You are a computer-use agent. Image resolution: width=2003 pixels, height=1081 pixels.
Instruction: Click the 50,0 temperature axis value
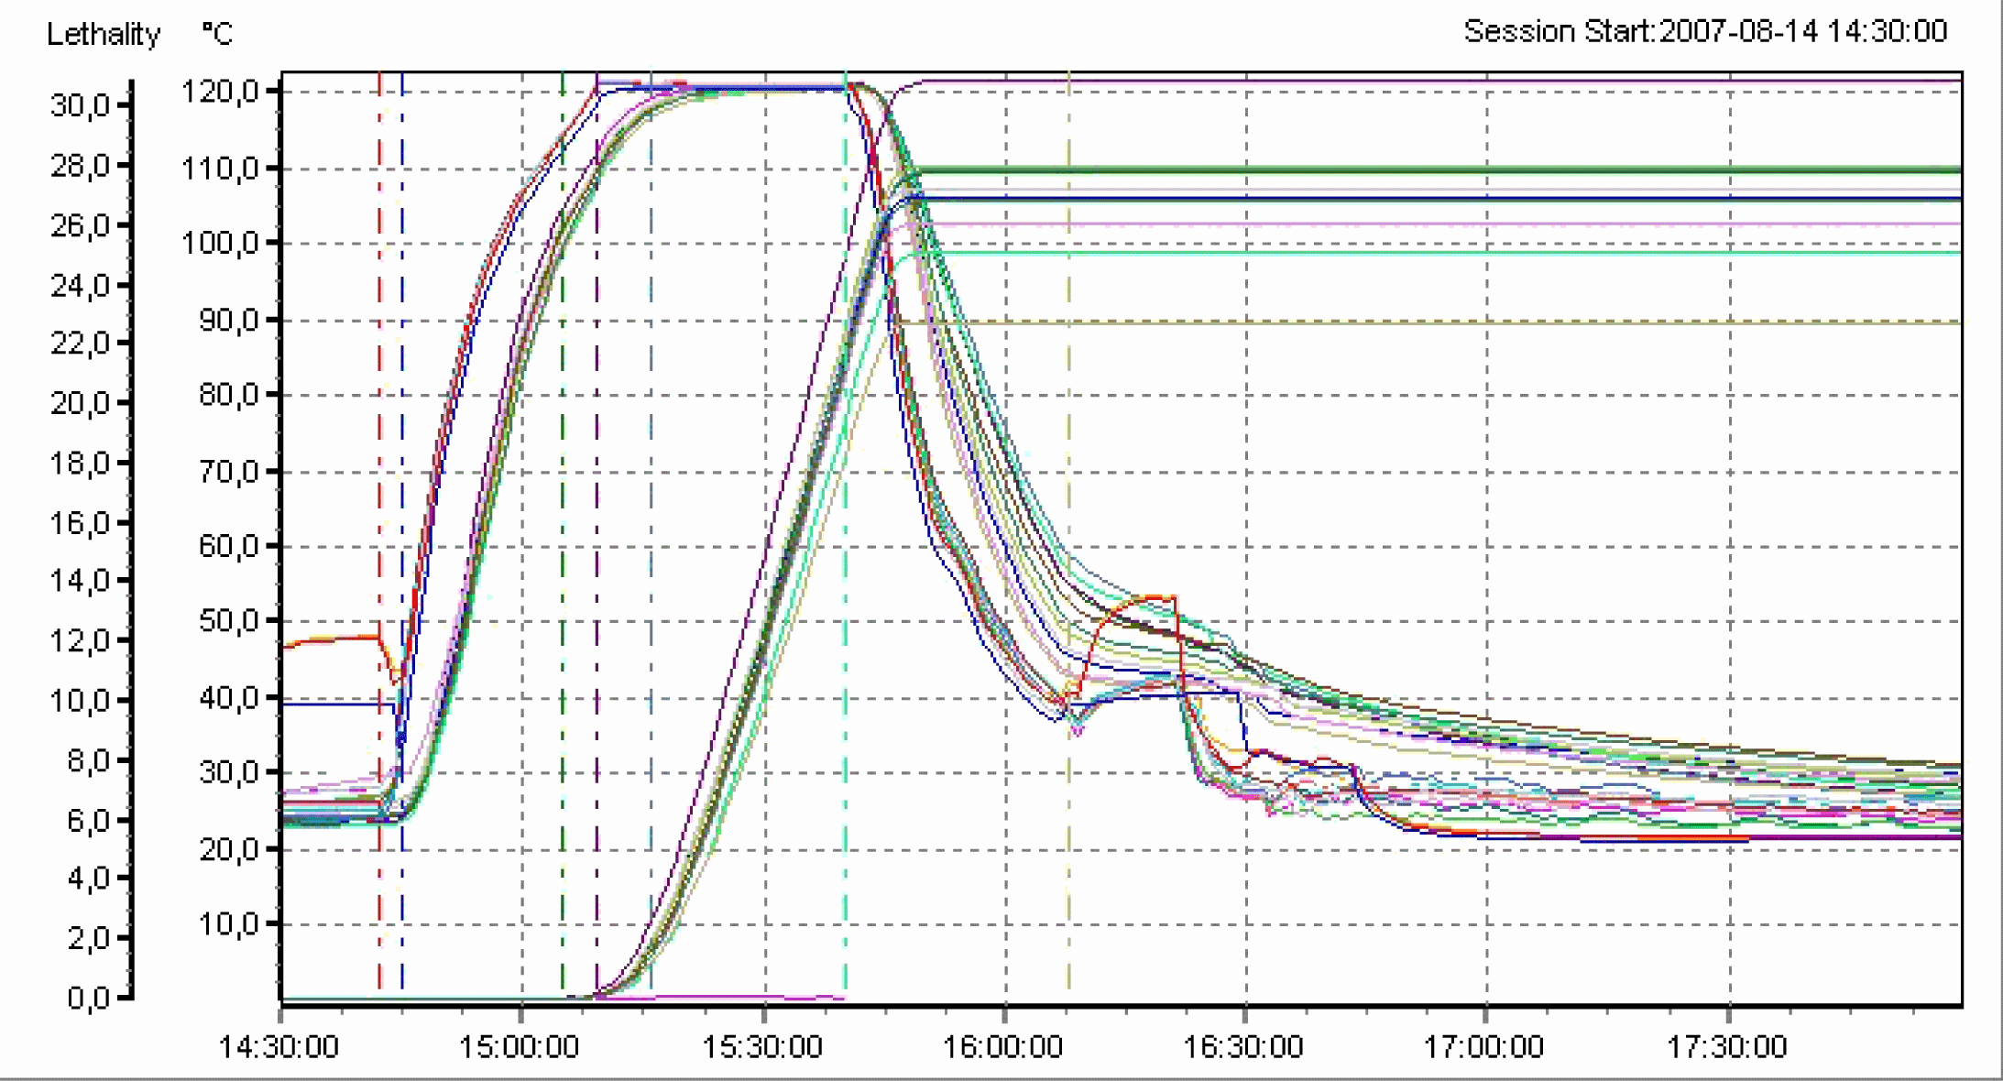(x=228, y=620)
